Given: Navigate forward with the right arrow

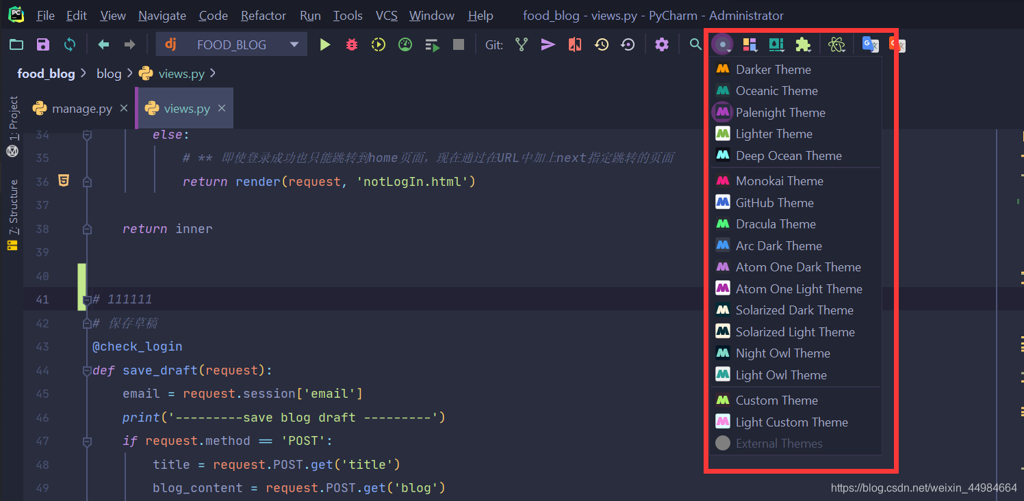Looking at the screenshot, I should tap(129, 45).
